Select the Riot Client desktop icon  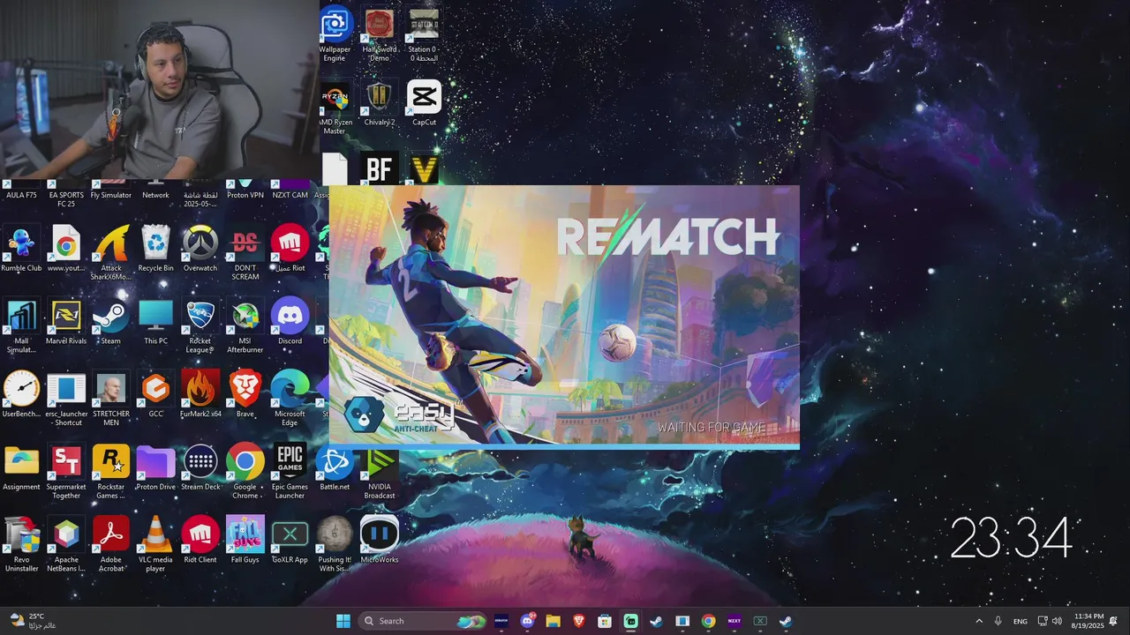(200, 542)
